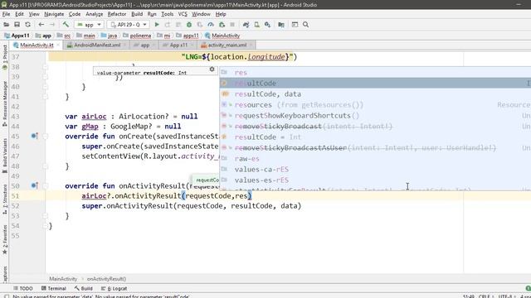
Task: Open the Build Variants tool window
Action: point(5,156)
